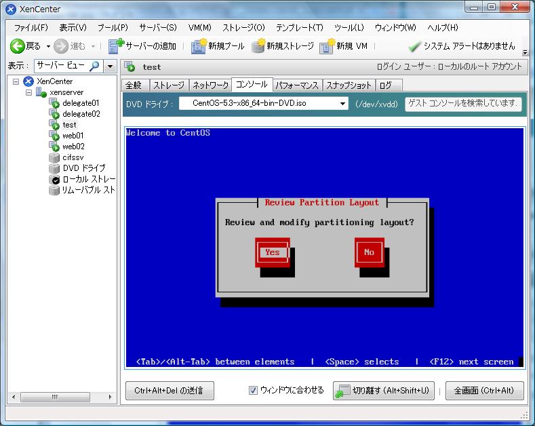Collapse the xenserver tree node
The width and height of the screenshot is (535, 426).
pos(28,92)
